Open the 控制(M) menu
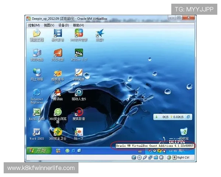This screenshot has height=177, width=221. click(34, 25)
